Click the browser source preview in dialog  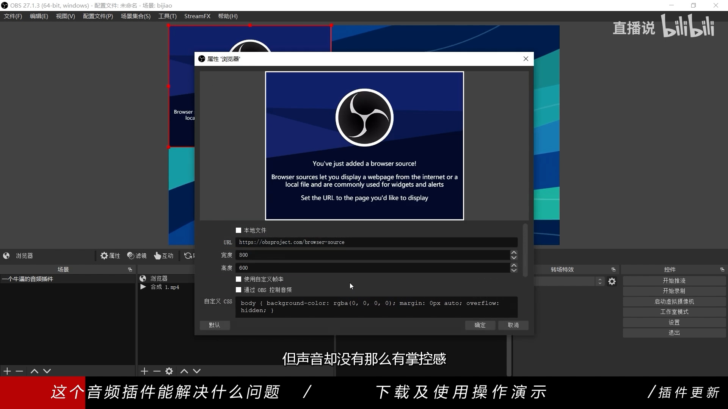pos(364,146)
